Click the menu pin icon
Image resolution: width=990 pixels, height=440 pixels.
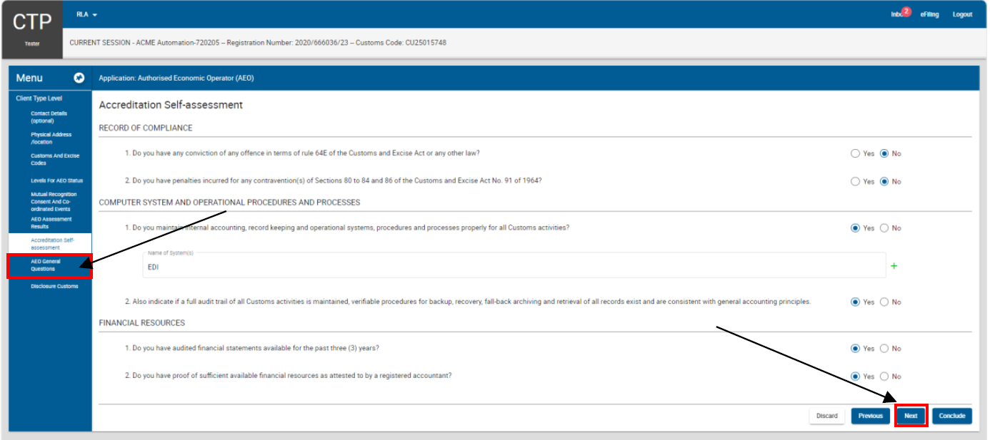pyautogui.click(x=79, y=78)
